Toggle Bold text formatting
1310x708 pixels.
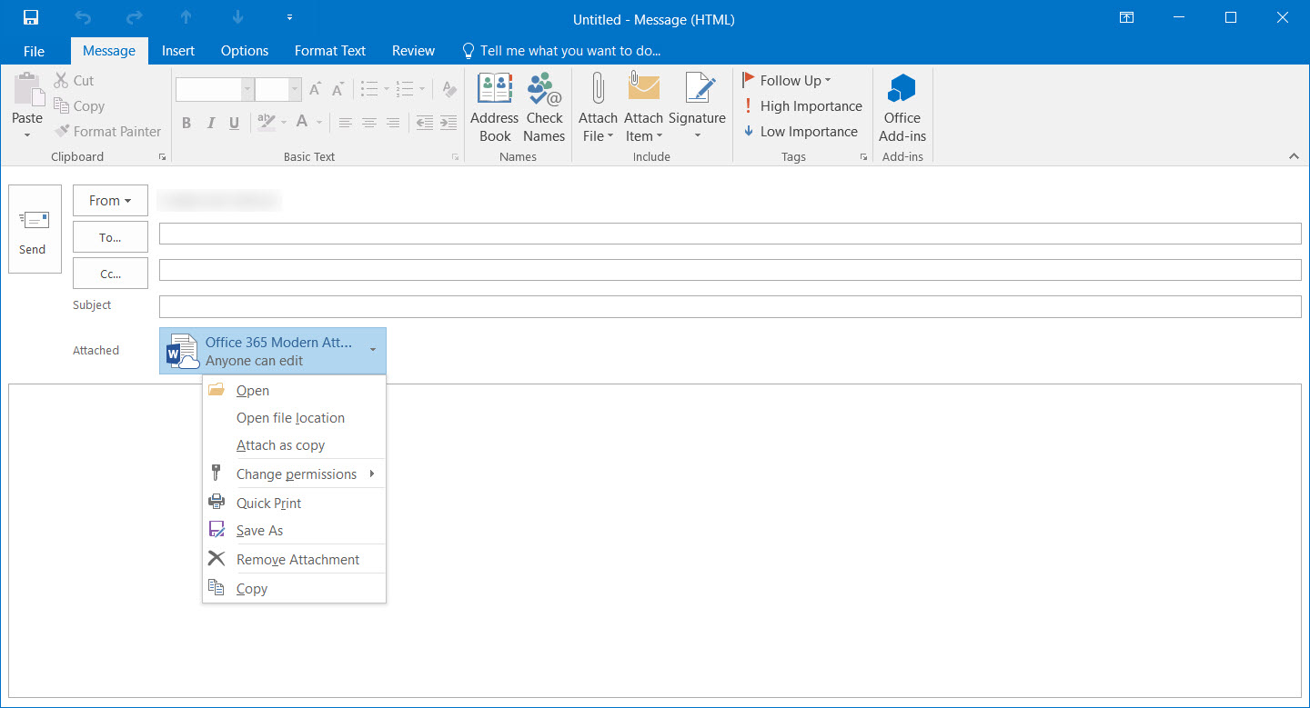click(x=186, y=124)
